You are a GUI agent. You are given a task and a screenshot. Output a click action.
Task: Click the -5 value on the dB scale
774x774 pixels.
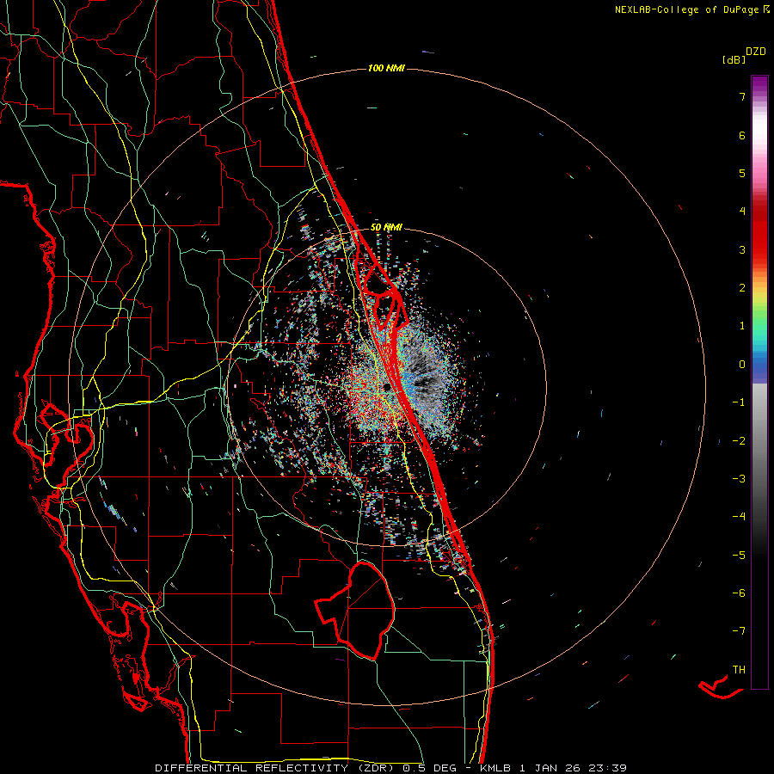click(739, 556)
